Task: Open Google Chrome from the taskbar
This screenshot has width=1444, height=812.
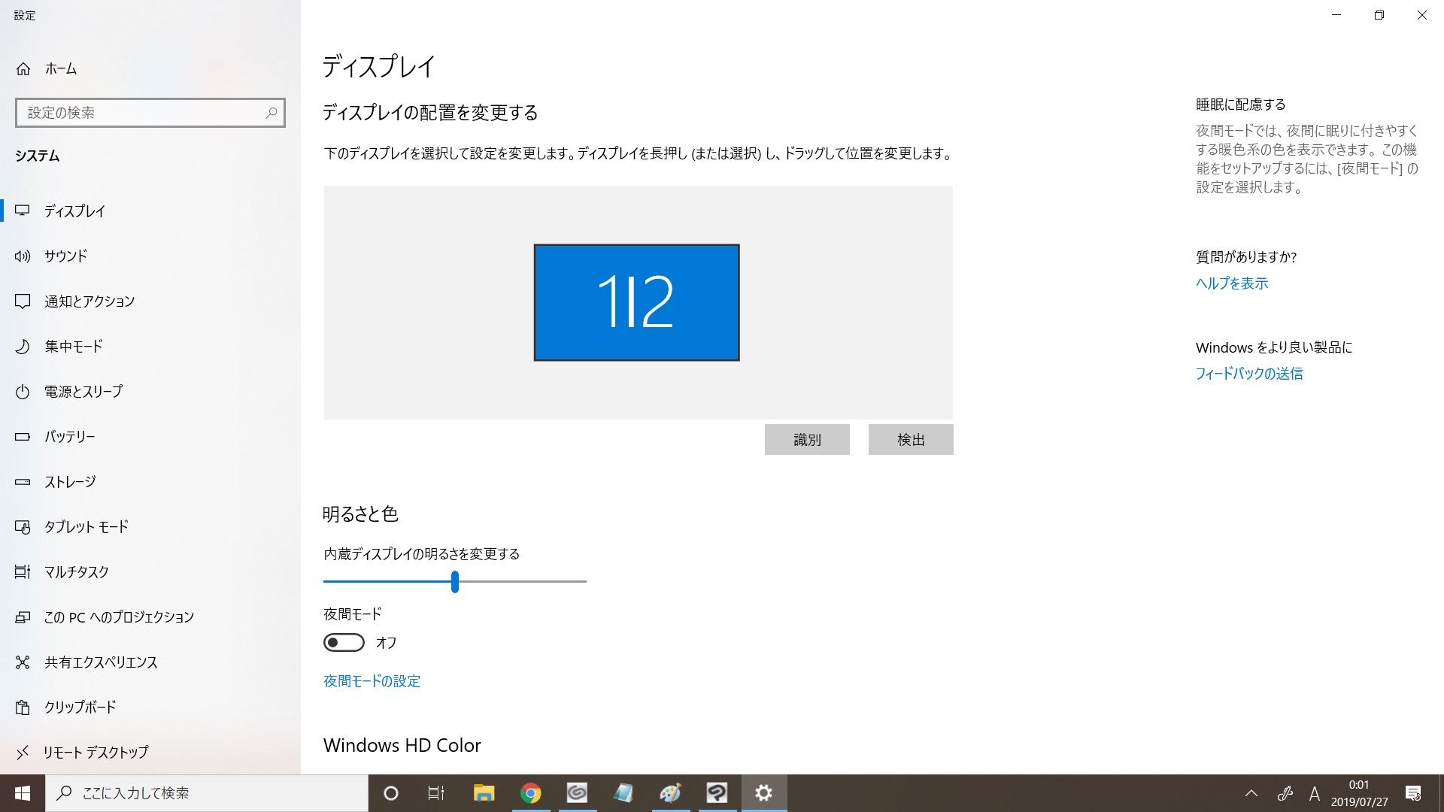Action: coord(531,793)
